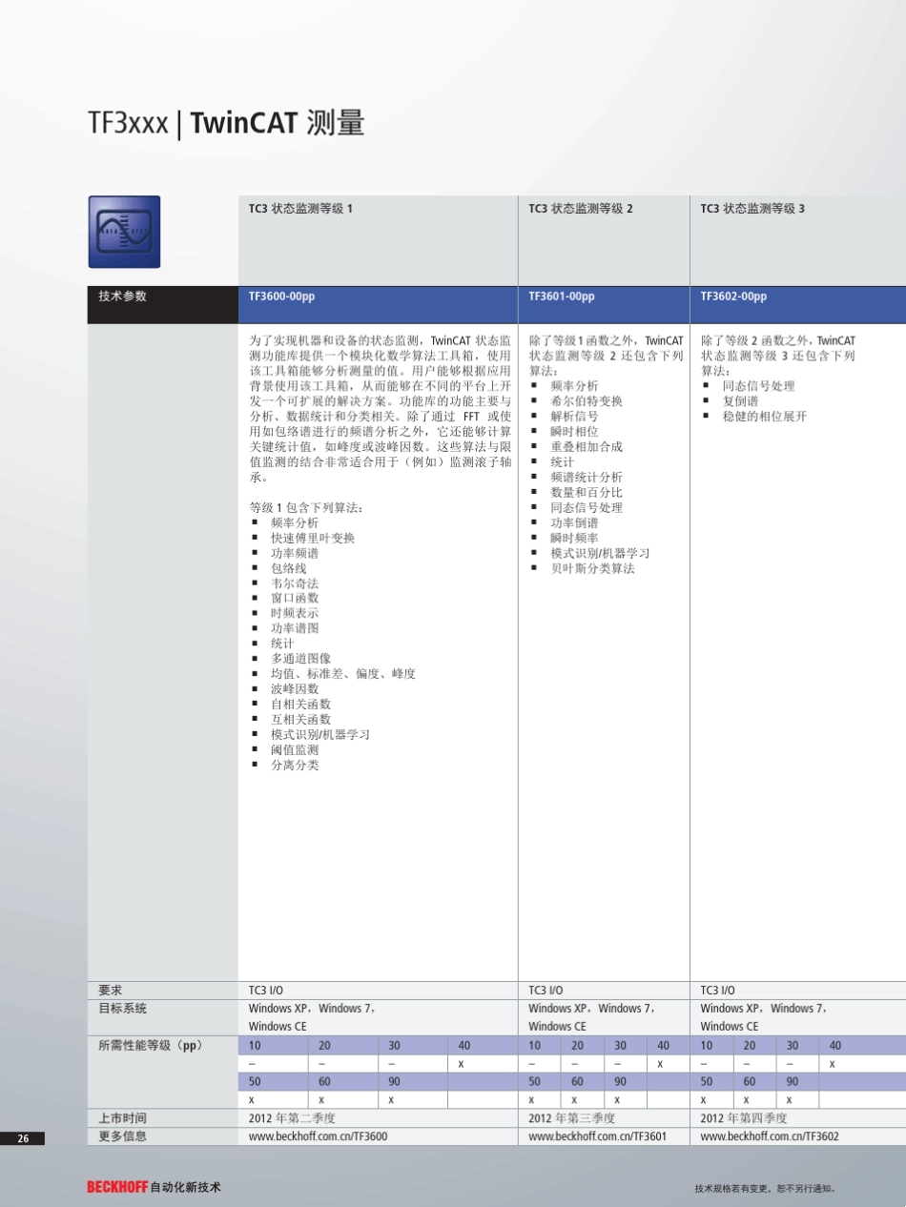Click the release date '2012 年第三季度'
Screen dimensions: 906x1207
click(x=572, y=1117)
